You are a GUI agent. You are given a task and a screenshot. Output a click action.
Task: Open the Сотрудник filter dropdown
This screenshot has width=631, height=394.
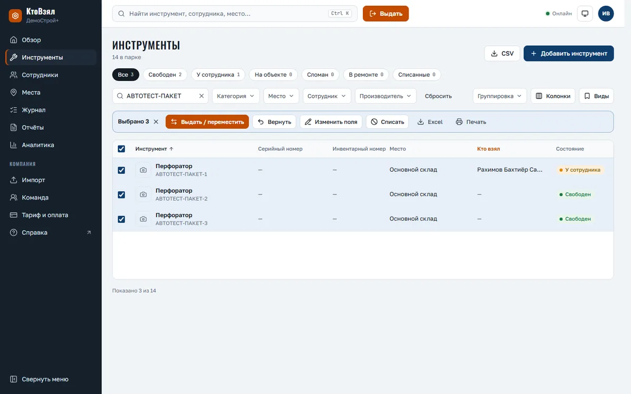[x=327, y=96]
